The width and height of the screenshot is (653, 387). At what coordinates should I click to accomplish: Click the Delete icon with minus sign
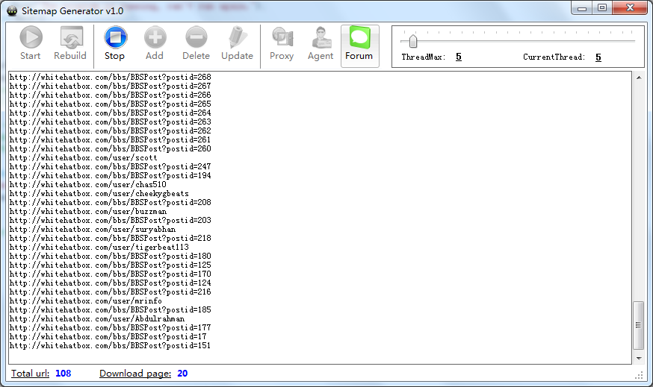click(x=196, y=45)
